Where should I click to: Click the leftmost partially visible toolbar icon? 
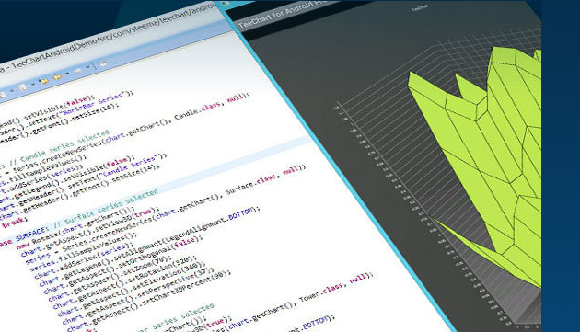coord(2,95)
